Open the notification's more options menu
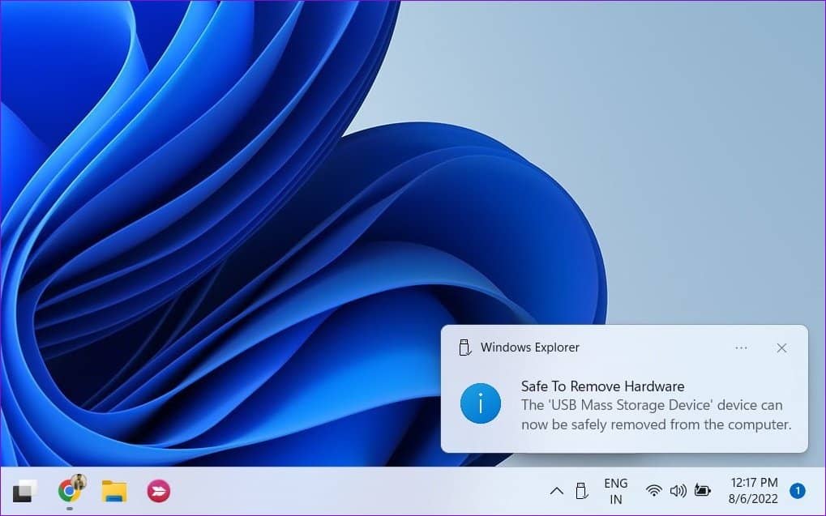 tap(740, 348)
